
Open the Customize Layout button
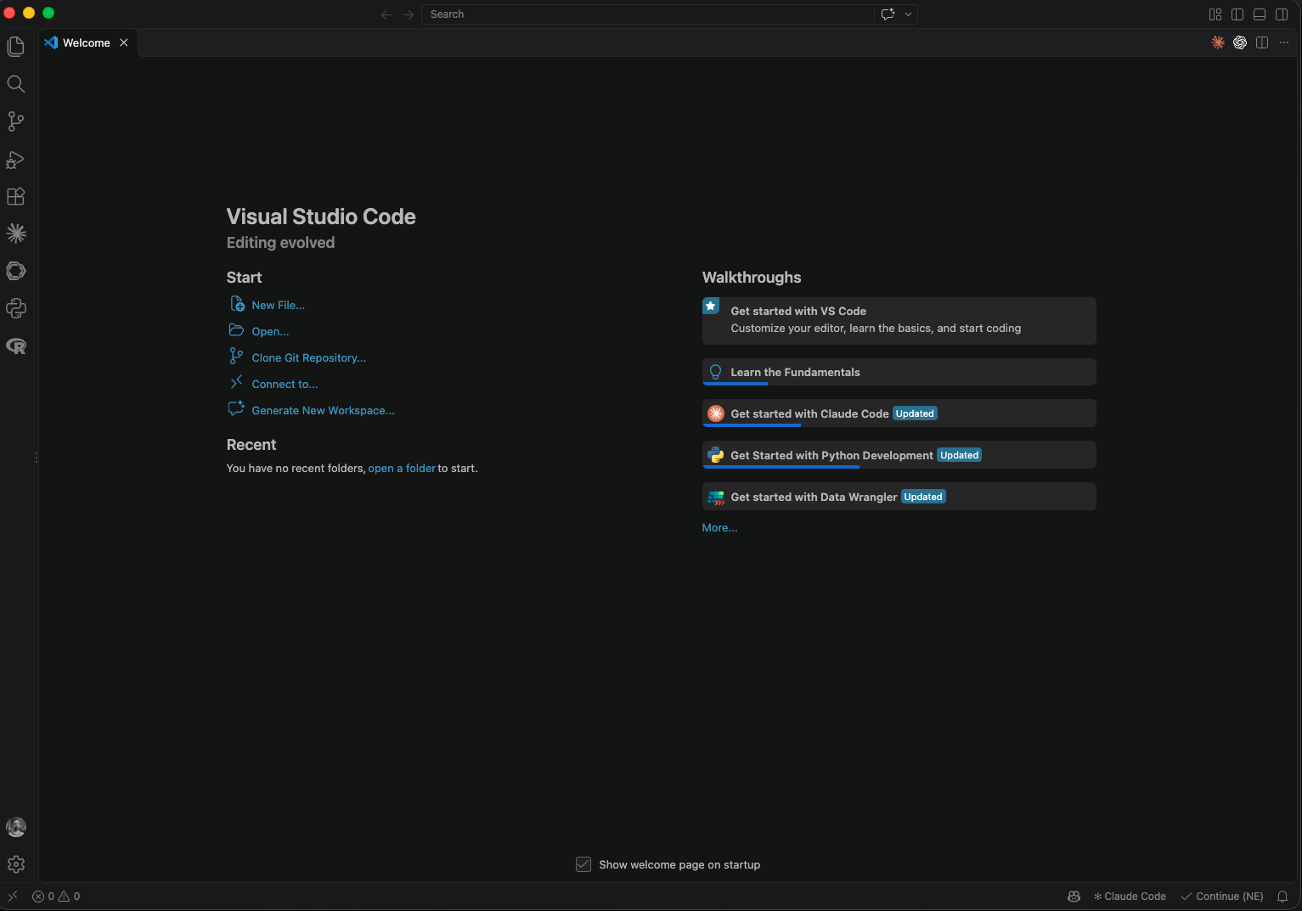1215,14
